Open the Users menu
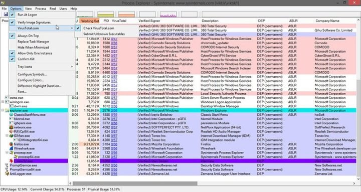Screen dimensions: 361x192 coord(63,9)
